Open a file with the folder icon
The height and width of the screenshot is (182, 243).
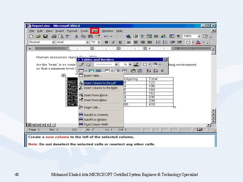click(x=38, y=36)
